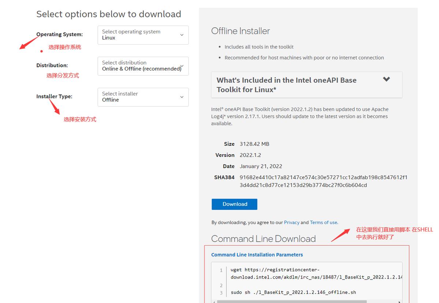Click the Offline Installer heading

point(240,31)
